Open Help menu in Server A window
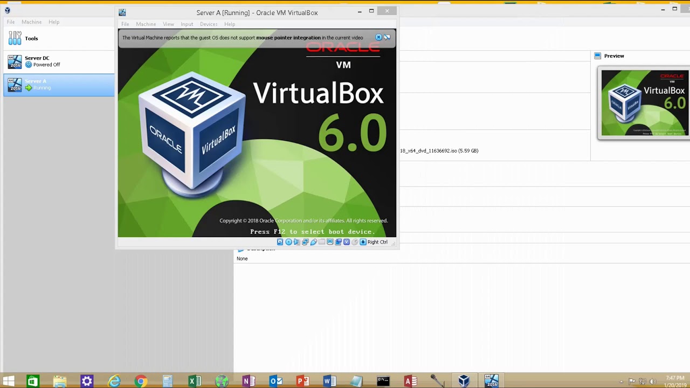The image size is (690, 388). coord(230,24)
